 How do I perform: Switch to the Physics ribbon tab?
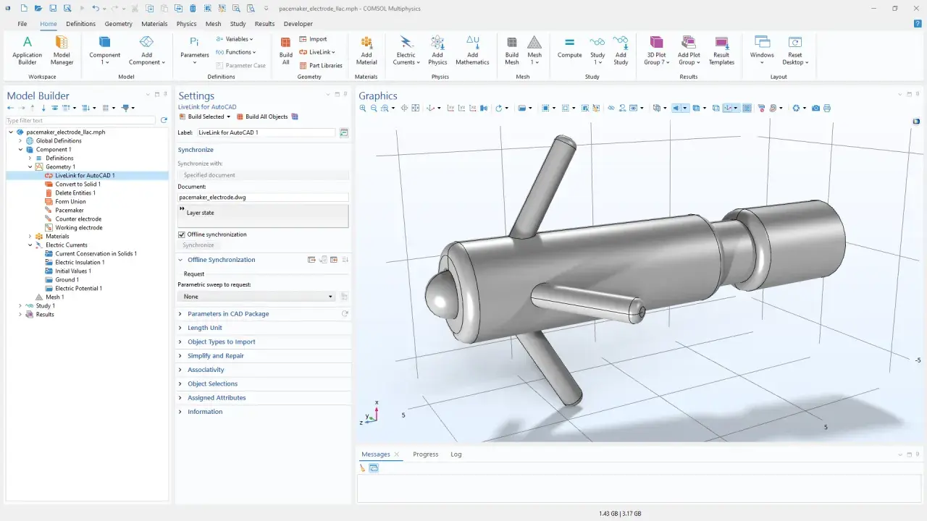[x=186, y=24]
